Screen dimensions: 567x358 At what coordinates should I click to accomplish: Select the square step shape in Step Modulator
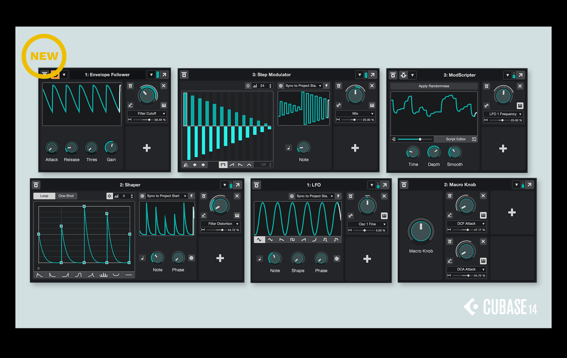(223, 165)
